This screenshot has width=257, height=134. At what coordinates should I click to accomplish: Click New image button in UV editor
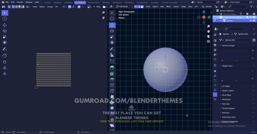tap(97, 7)
